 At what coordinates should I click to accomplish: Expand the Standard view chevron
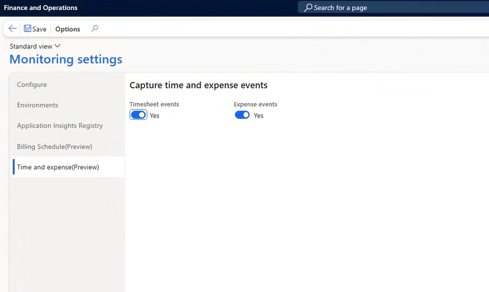coord(57,46)
